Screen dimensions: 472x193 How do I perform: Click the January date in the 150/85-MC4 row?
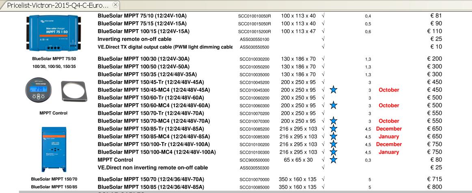tap(389, 136)
